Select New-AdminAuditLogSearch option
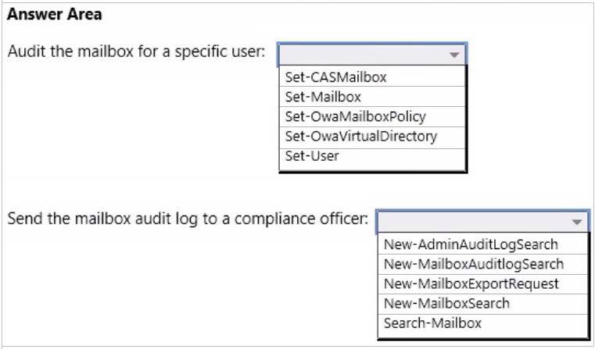The height and width of the screenshot is (349, 595). pos(482,244)
